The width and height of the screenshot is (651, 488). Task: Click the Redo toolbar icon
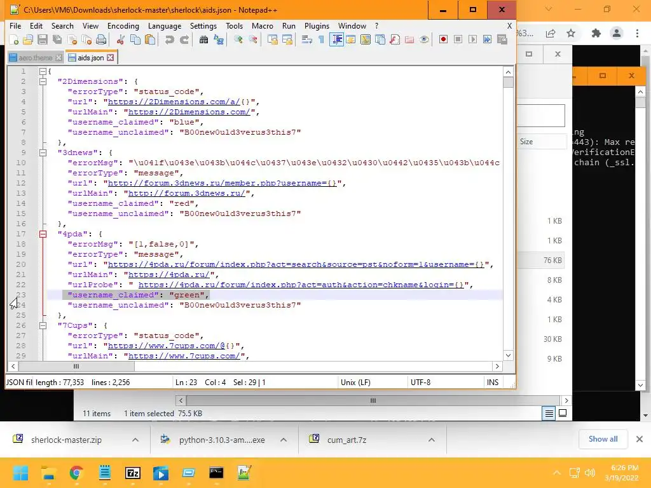[x=184, y=40]
